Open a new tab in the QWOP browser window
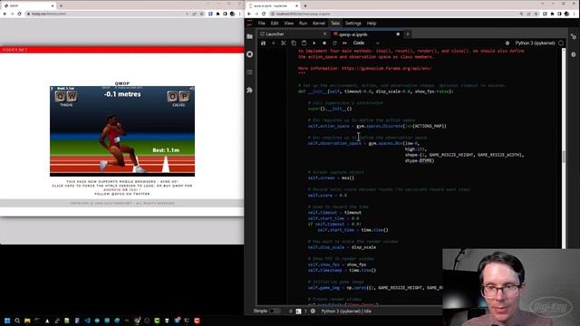 (x=61, y=6)
